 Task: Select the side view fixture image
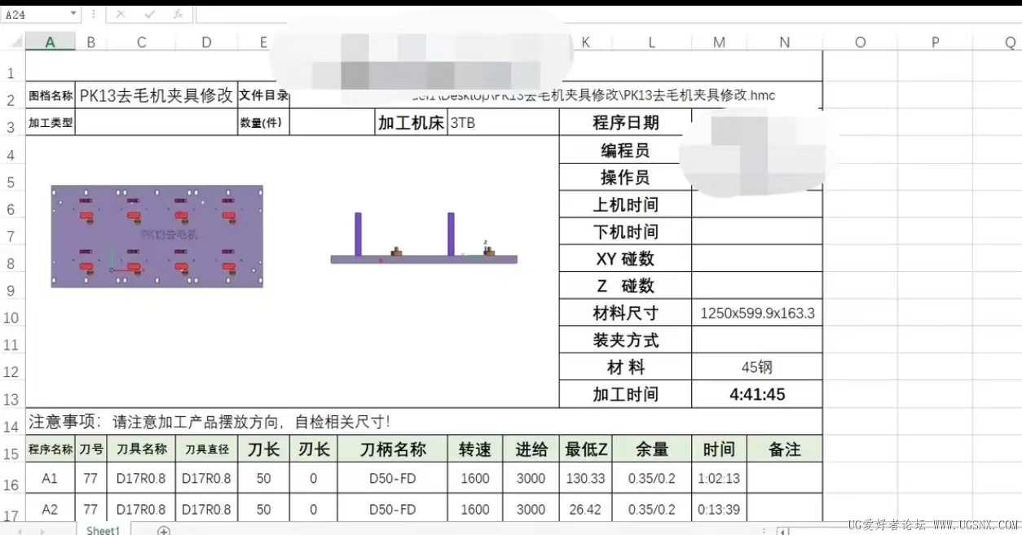[424, 238]
